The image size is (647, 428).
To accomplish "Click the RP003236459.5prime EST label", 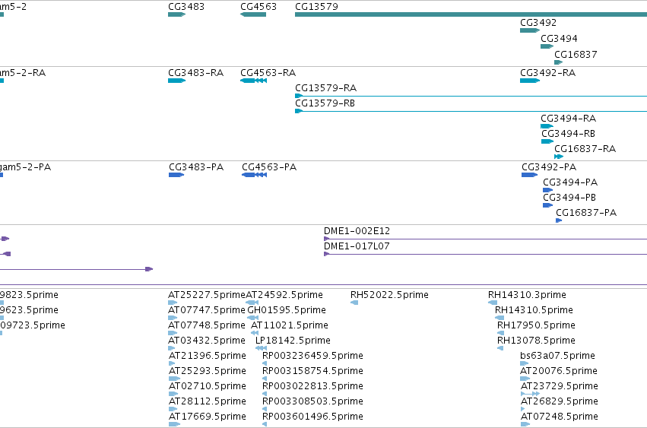I will click(312, 356).
